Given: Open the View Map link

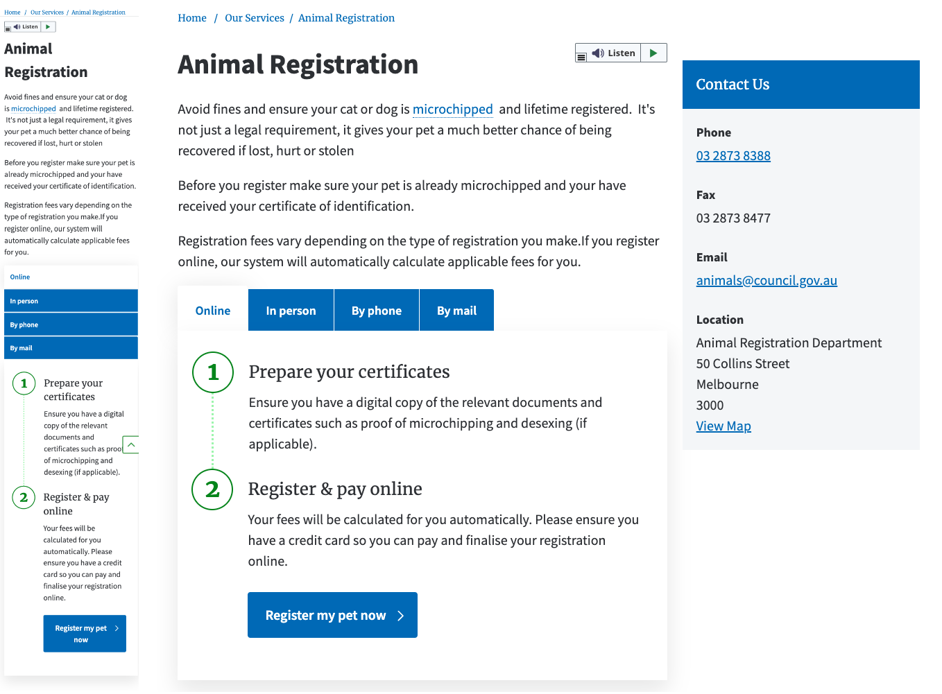Looking at the screenshot, I should point(723,426).
